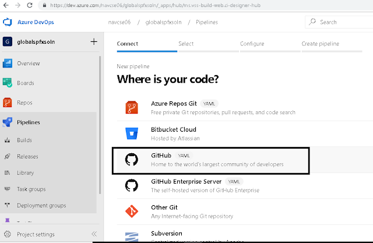
Task: Click the Boards sidebar icon
Action: (8, 83)
